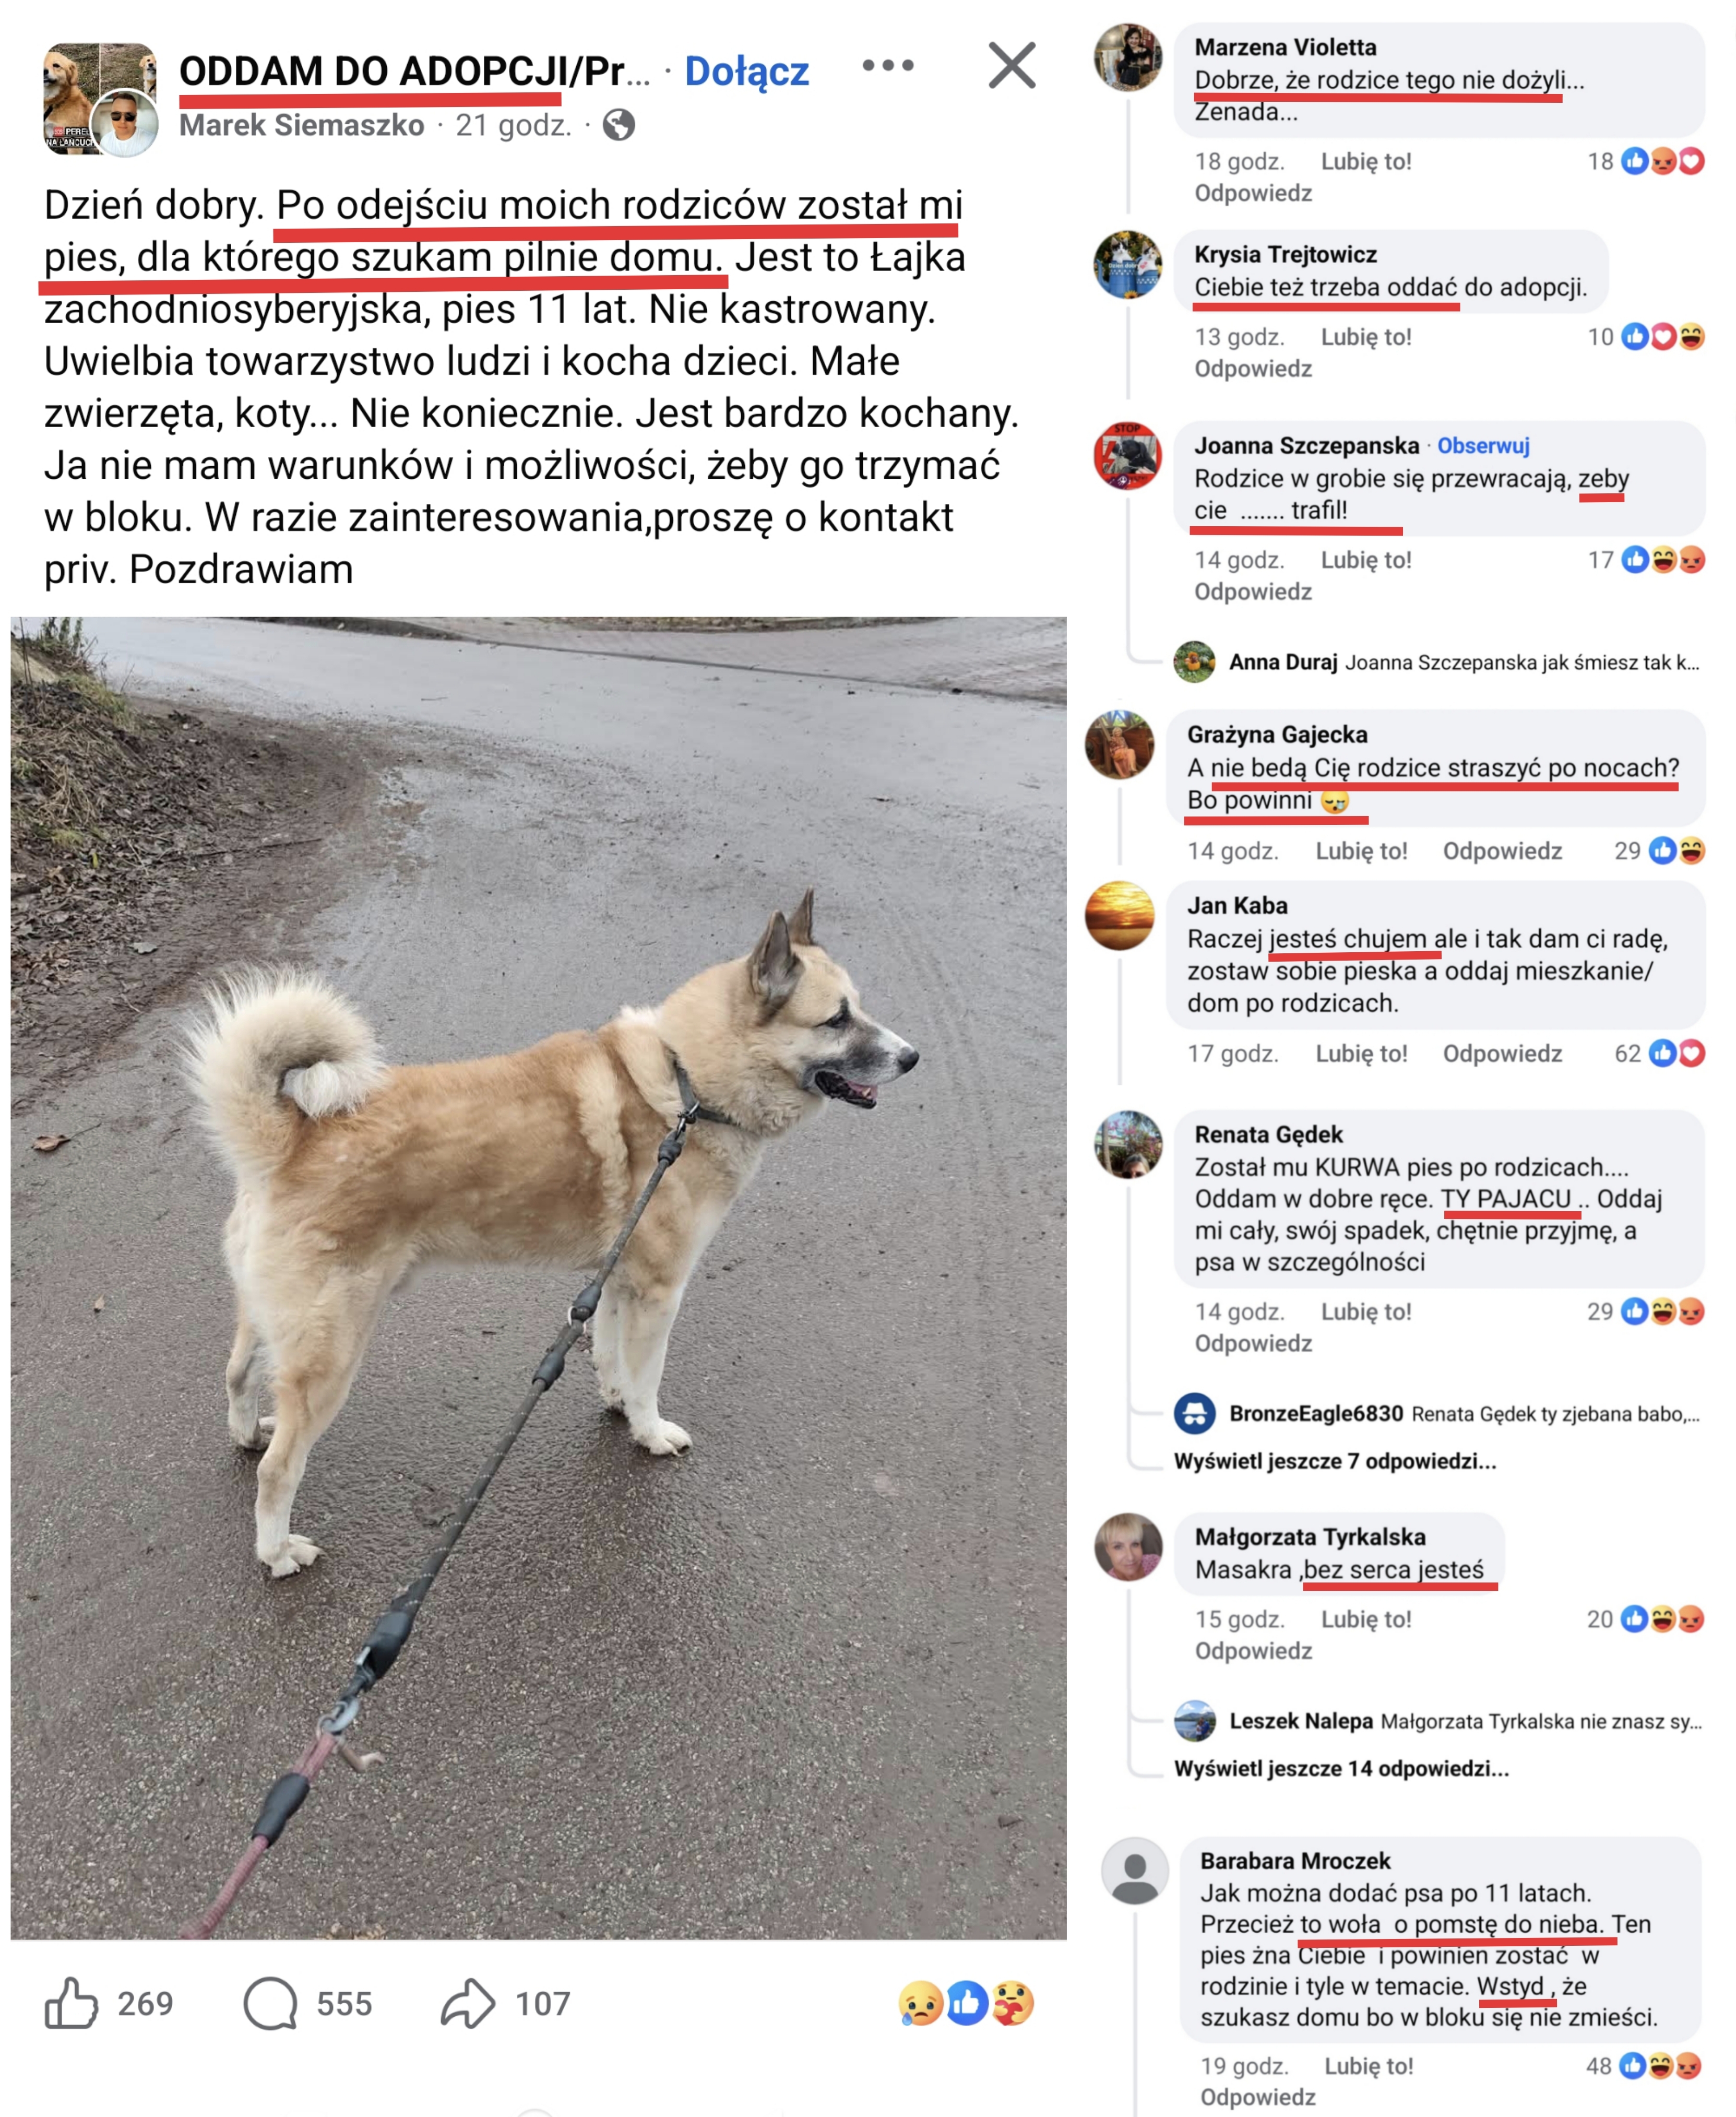Image resolution: width=1736 pixels, height=2117 pixels.
Task: Click the globe public-visibility icon
Action: tap(619, 125)
